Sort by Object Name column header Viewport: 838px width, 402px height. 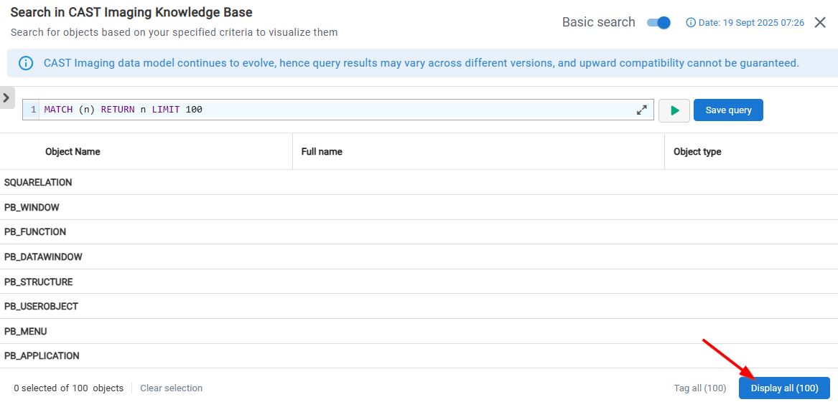pyautogui.click(x=73, y=152)
